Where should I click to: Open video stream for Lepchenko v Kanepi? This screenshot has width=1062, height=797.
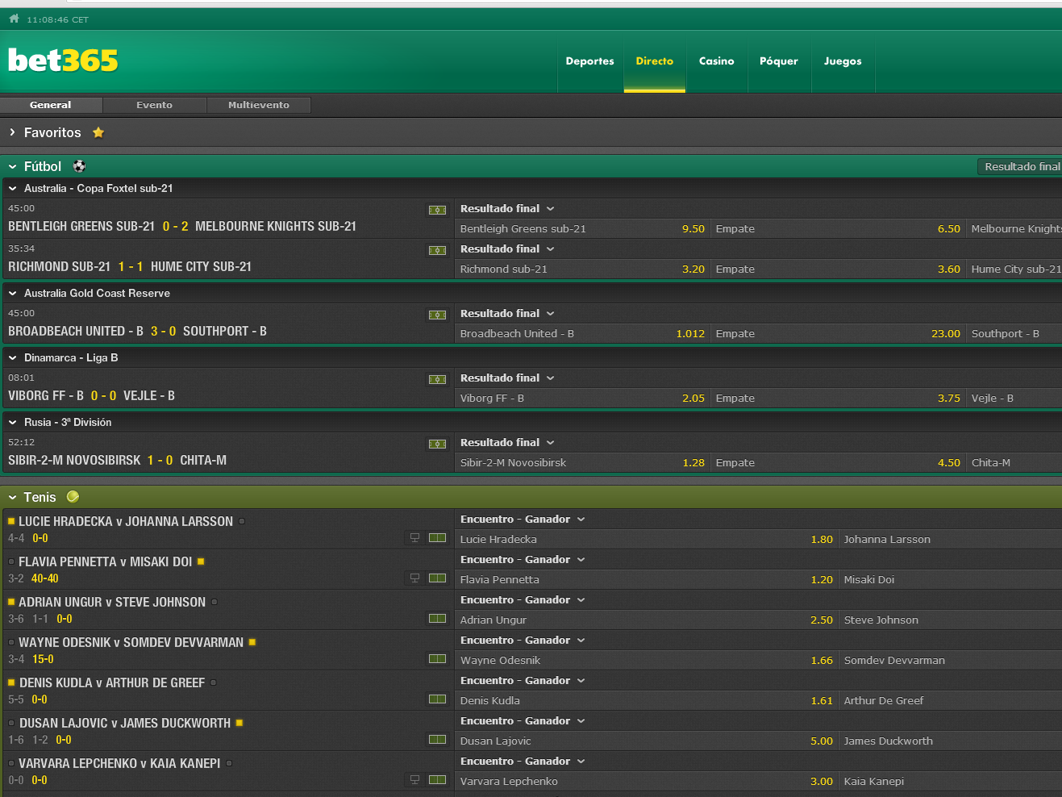click(414, 779)
